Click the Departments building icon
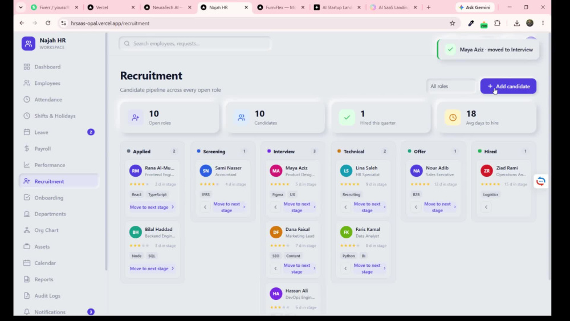Image resolution: width=570 pixels, height=321 pixels. (x=27, y=214)
